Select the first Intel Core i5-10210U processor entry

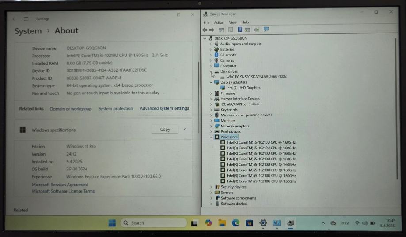click(x=261, y=143)
